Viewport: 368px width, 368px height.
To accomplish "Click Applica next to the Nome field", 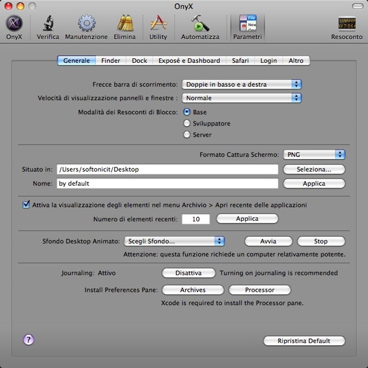I will (314, 183).
